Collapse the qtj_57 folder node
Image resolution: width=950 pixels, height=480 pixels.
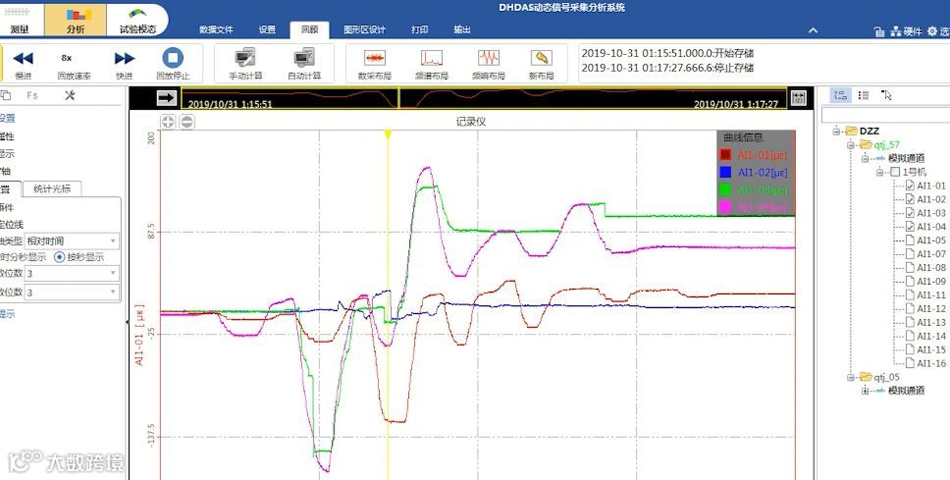pos(851,144)
